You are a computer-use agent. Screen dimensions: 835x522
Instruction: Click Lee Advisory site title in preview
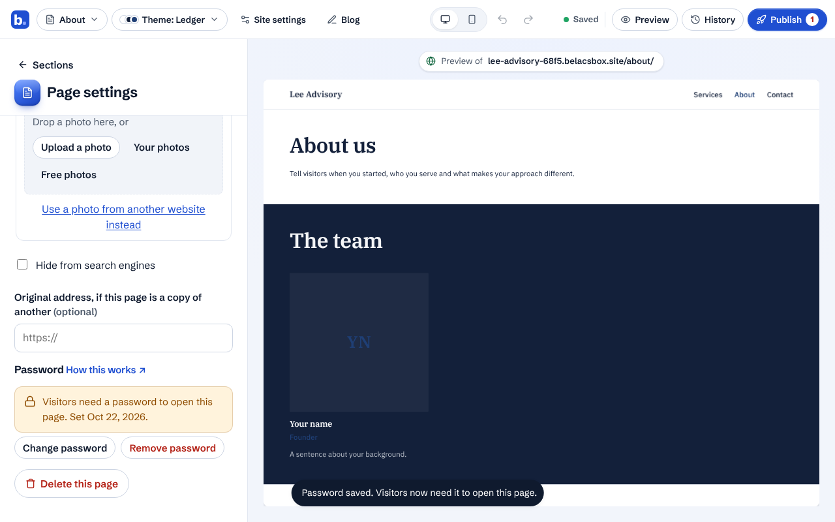coord(316,95)
